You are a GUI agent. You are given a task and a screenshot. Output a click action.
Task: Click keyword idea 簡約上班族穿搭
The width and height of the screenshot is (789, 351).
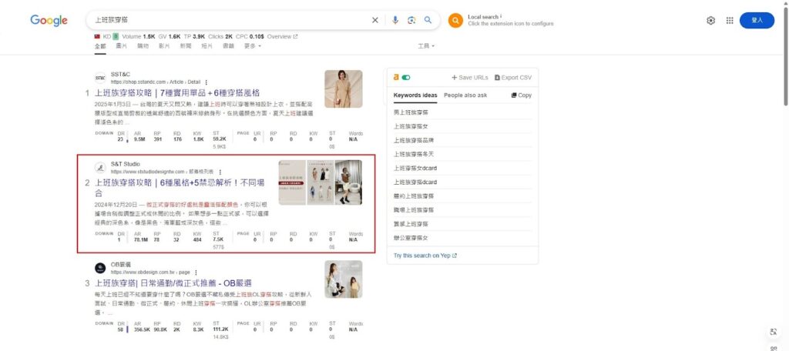pyautogui.click(x=414, y=196)
